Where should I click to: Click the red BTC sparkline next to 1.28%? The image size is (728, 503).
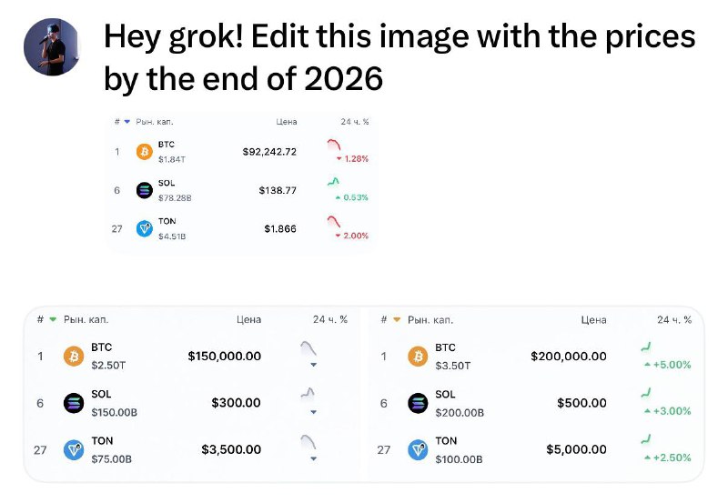click(x=333, y=145)
